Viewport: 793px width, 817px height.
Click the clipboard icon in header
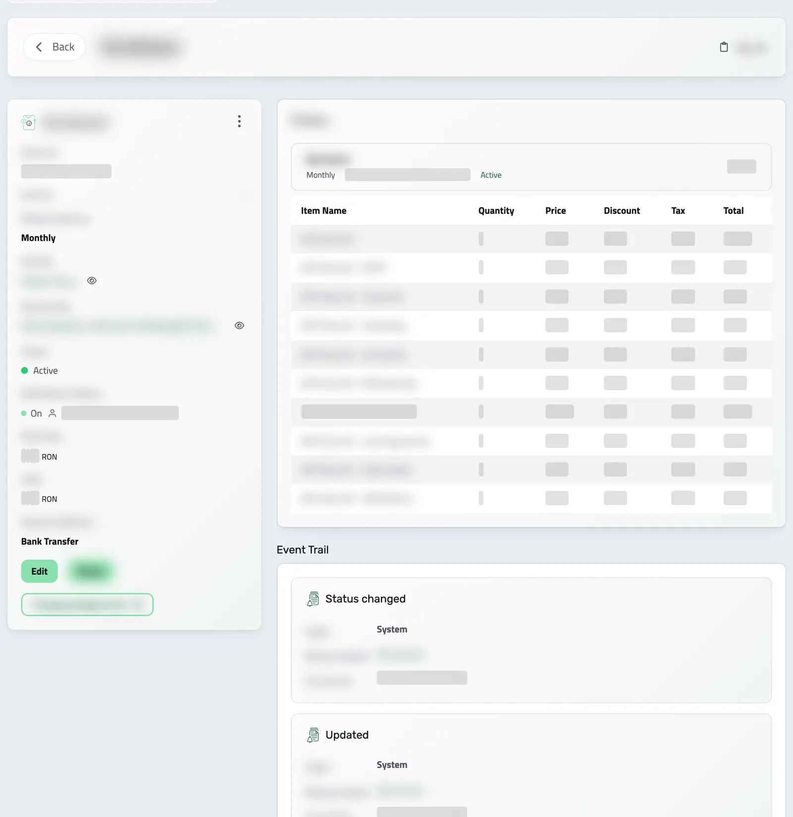pos(724,47)
